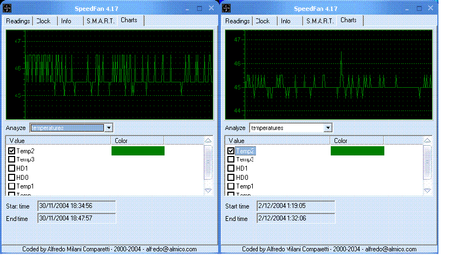Open Clock tab in left window
452x280 pixels.
click(x=43, y=21)
